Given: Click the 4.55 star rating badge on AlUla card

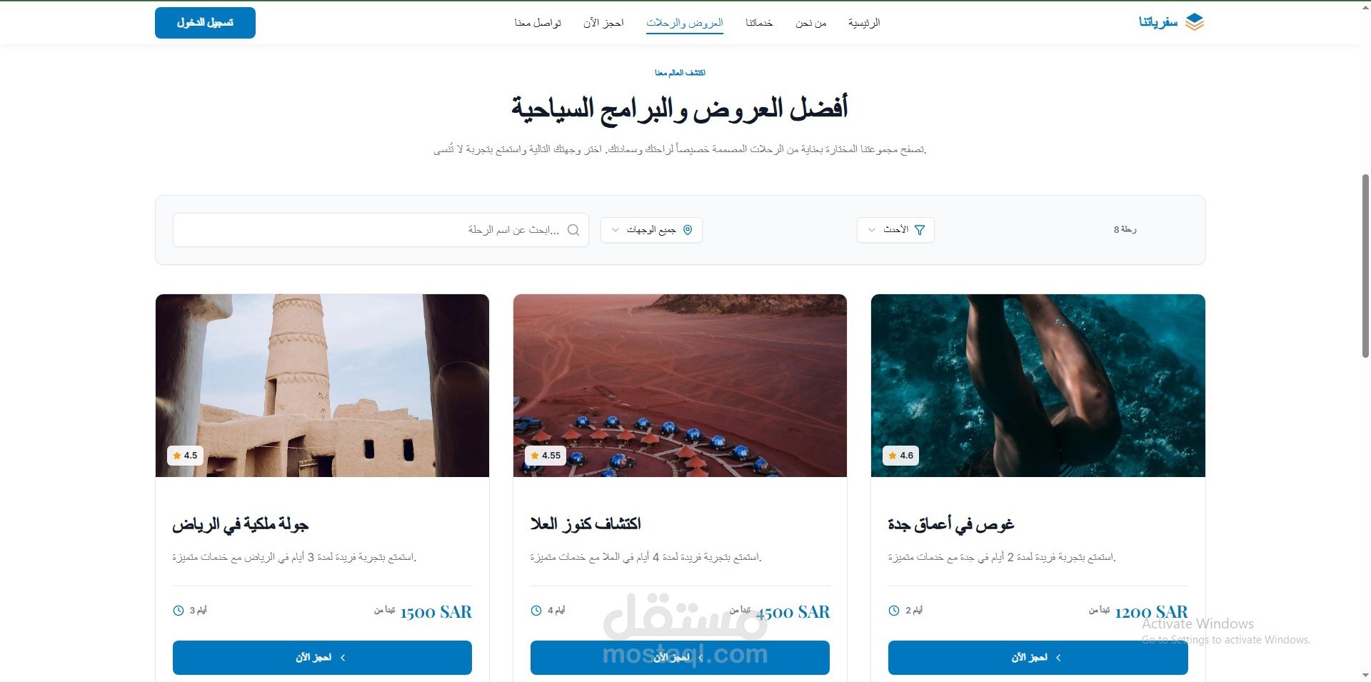Looking at the screenshot, I should (x=546, y=456).
